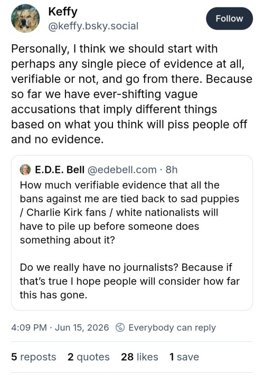Open the quoted post's first paragraph
The height and width of the screenshot is (378, 264).
click(129, 212)
